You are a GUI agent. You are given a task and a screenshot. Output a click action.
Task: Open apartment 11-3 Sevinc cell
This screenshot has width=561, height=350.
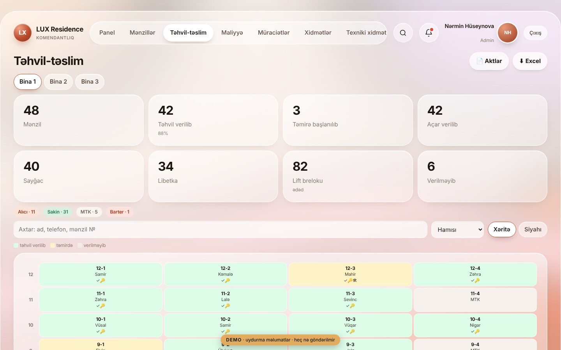[x=350, y=300]
